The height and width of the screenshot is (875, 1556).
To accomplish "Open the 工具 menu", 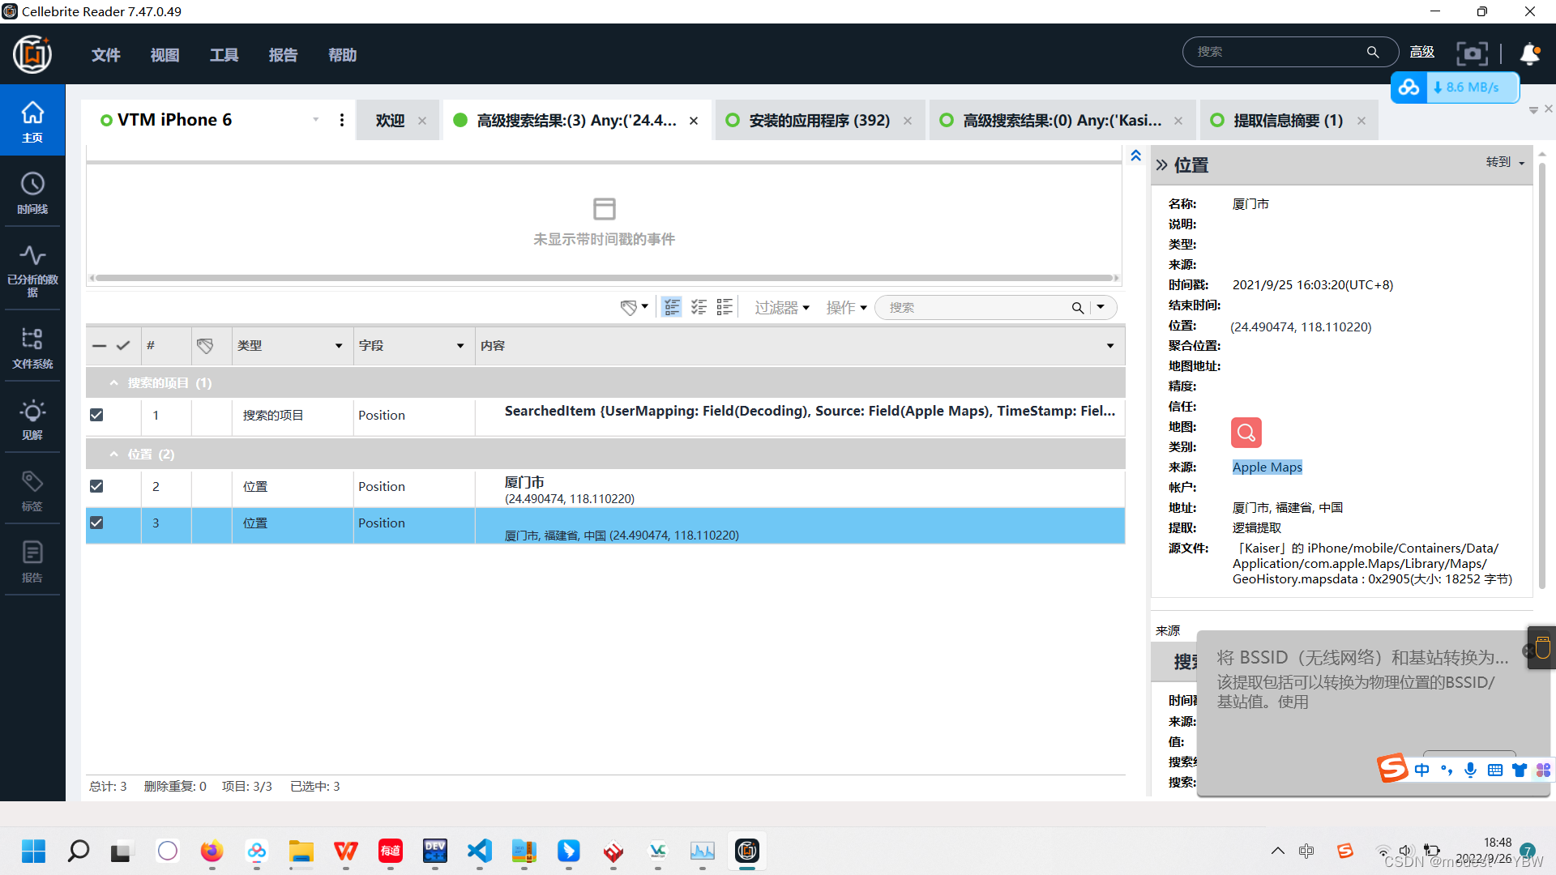I will pos(224,55).
